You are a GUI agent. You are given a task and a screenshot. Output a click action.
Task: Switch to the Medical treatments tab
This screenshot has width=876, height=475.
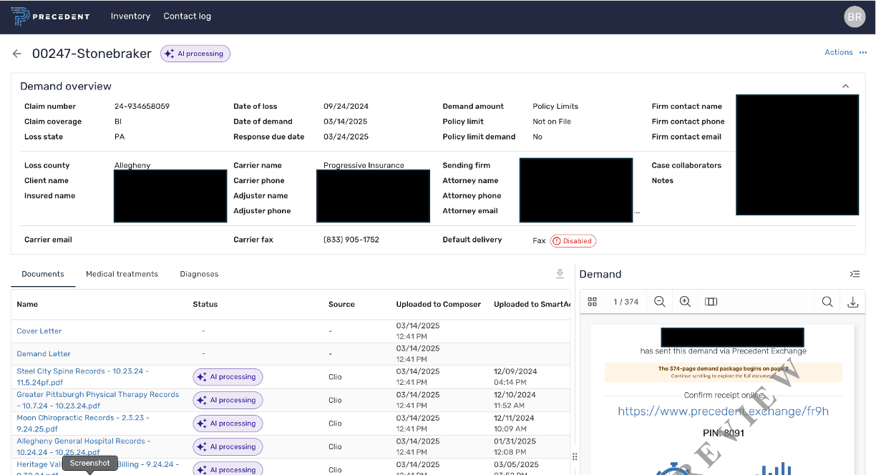(122, 274)
